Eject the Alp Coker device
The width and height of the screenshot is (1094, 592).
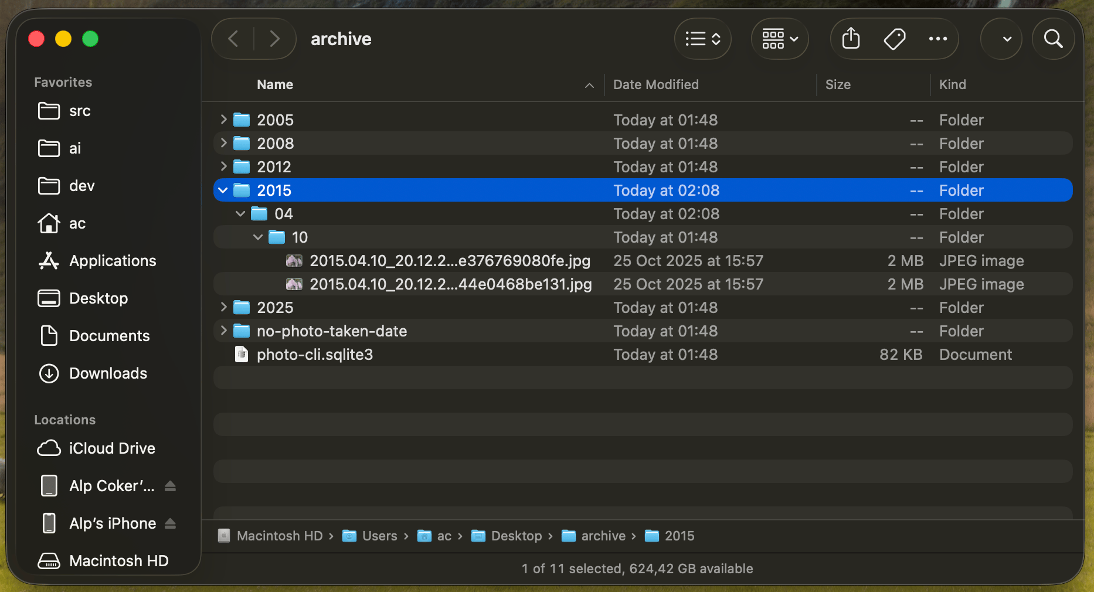point(170,486)
